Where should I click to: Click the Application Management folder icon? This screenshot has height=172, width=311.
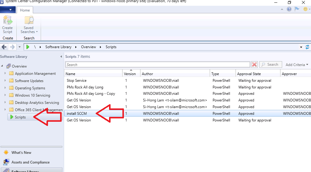point(11,73)
